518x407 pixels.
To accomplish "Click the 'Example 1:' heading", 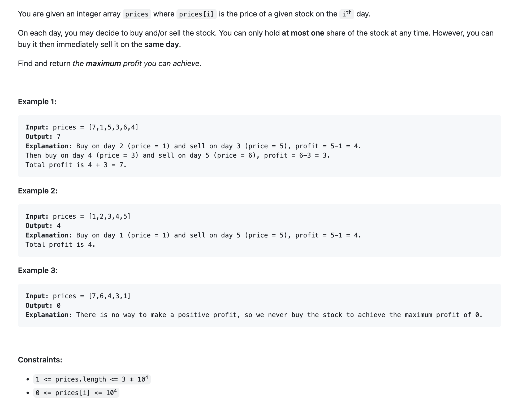I will [x=37, y=102].
